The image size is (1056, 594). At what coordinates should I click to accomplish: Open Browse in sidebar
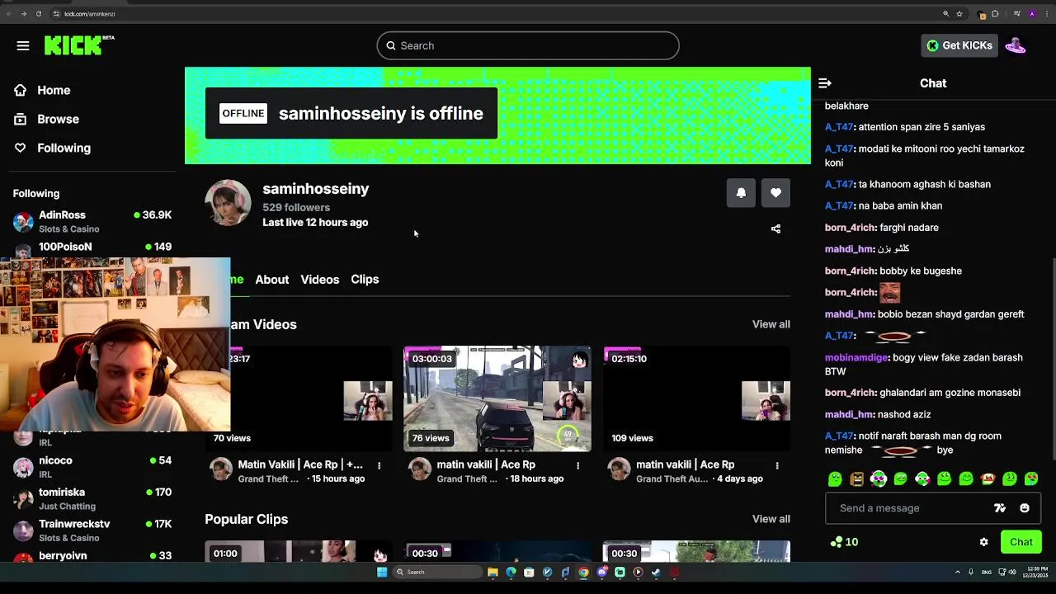47,119
